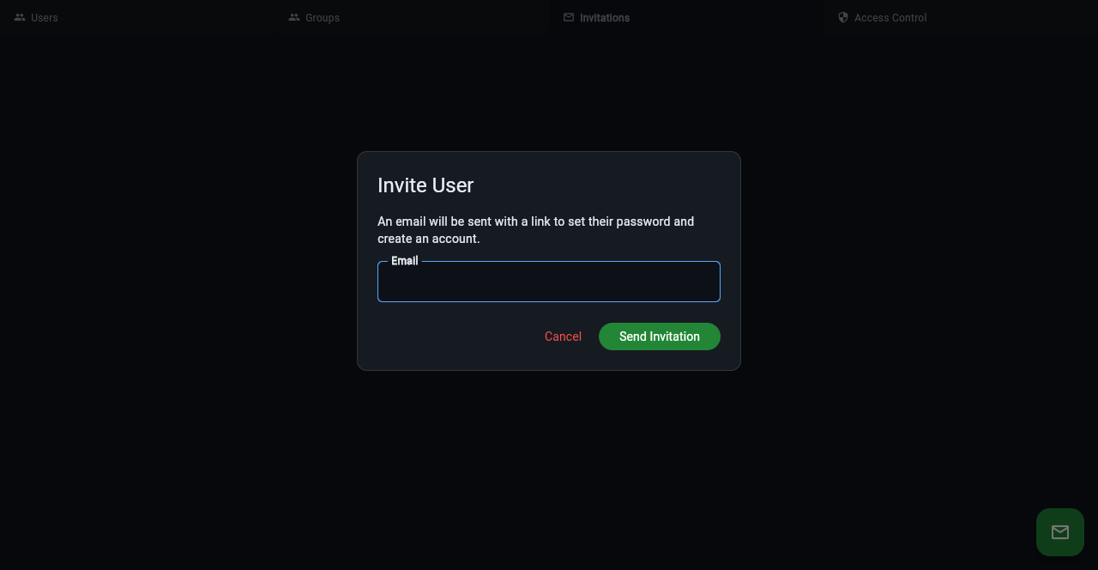Click the green floating mail icon button
The image size is (1098, 570).
click(1060, 532)
